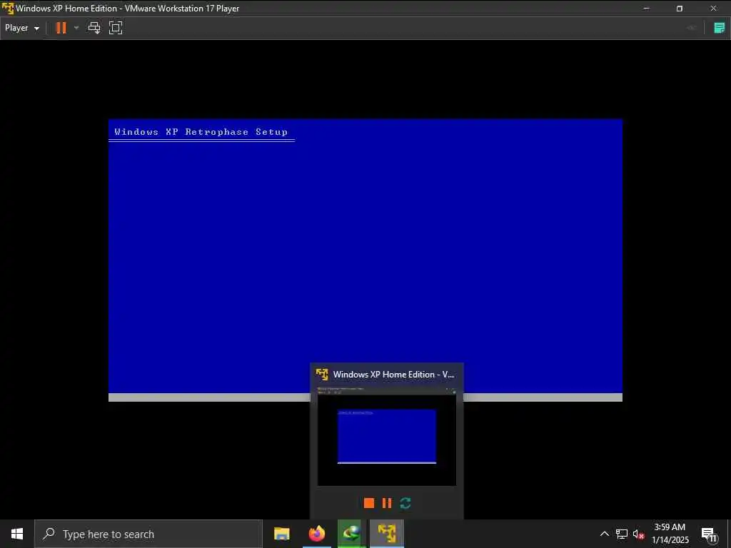Image resolution: width=731 pixels, height=548 pixels.
Task: Launch Firefox from the taskbar
Action: (317, 534)
